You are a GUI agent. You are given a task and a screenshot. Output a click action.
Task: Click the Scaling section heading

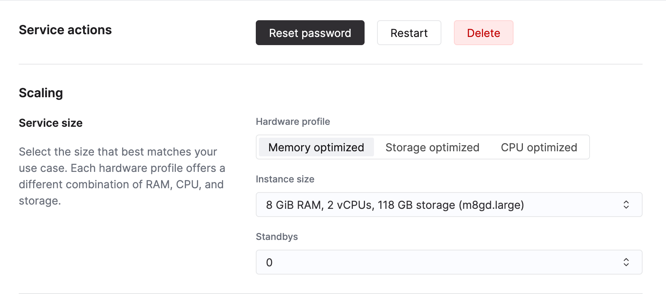coord(41,93)
